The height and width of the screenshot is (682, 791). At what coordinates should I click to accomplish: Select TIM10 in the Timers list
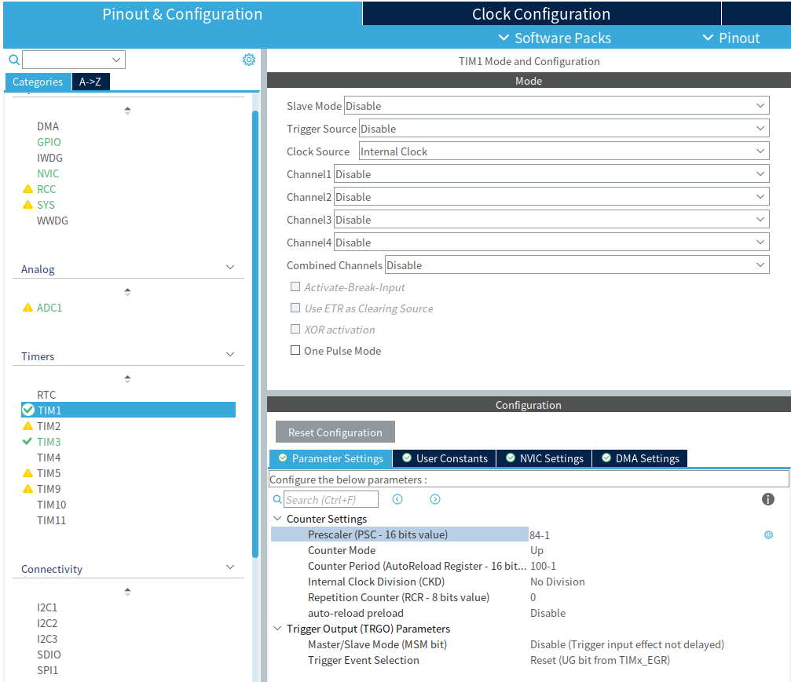tap(52, 505)
